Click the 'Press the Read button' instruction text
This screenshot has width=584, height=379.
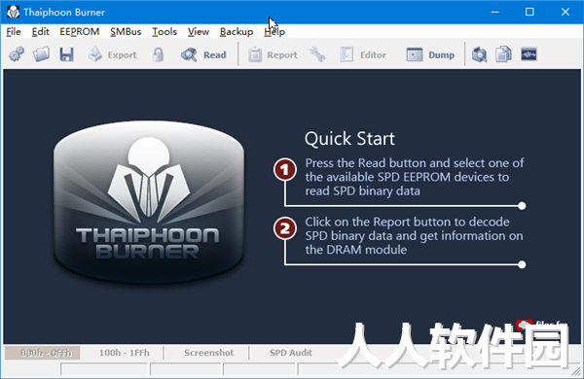point(415,177)
